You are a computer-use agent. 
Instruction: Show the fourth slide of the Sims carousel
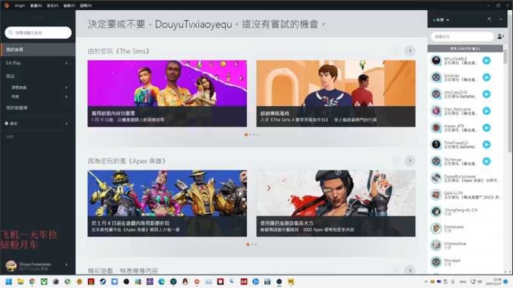tap(258, 134)
